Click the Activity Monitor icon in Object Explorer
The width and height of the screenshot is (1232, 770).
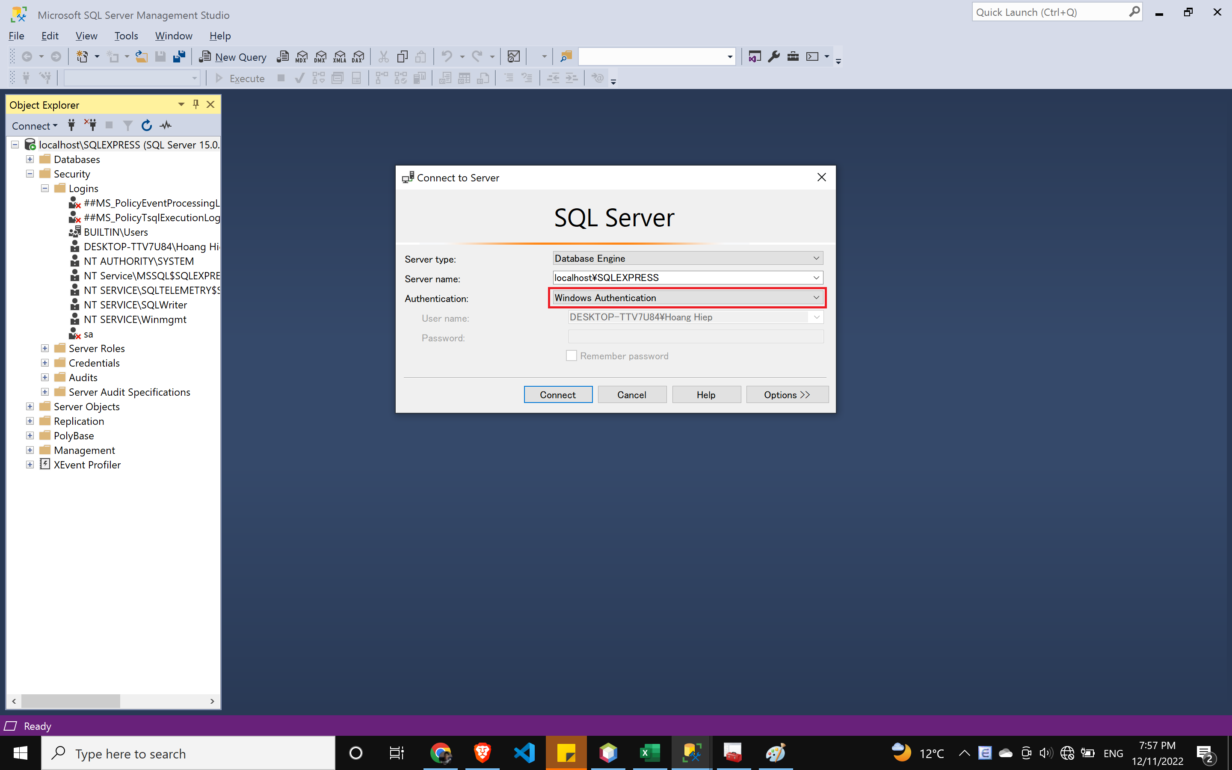click(166, 125)
